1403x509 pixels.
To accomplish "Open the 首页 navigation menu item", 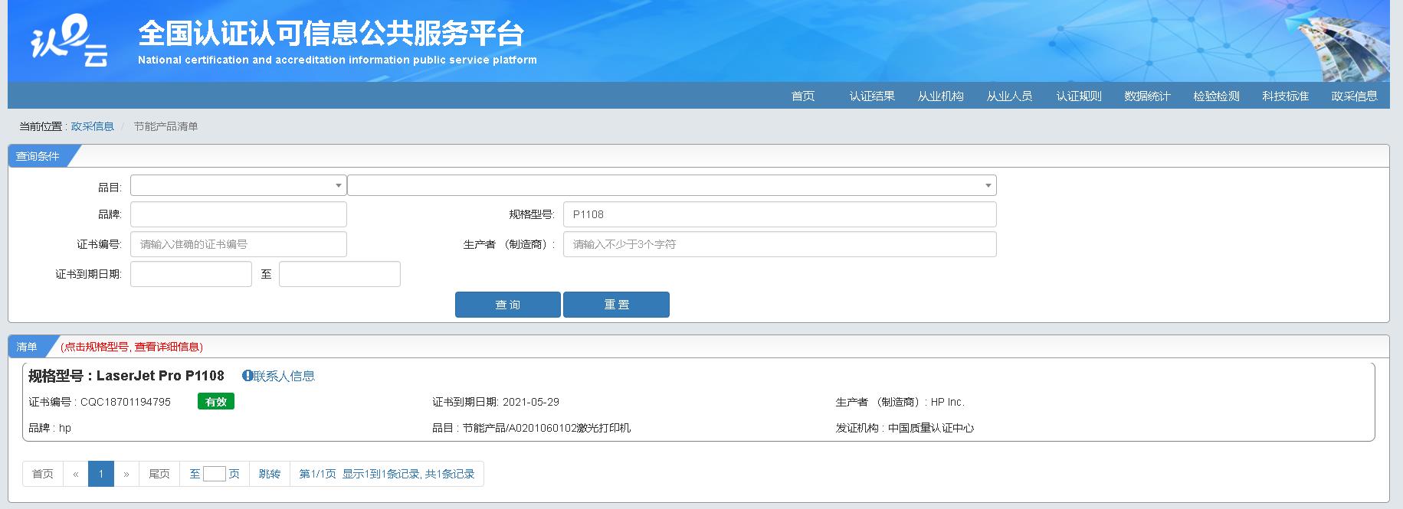I will [803, 96].
